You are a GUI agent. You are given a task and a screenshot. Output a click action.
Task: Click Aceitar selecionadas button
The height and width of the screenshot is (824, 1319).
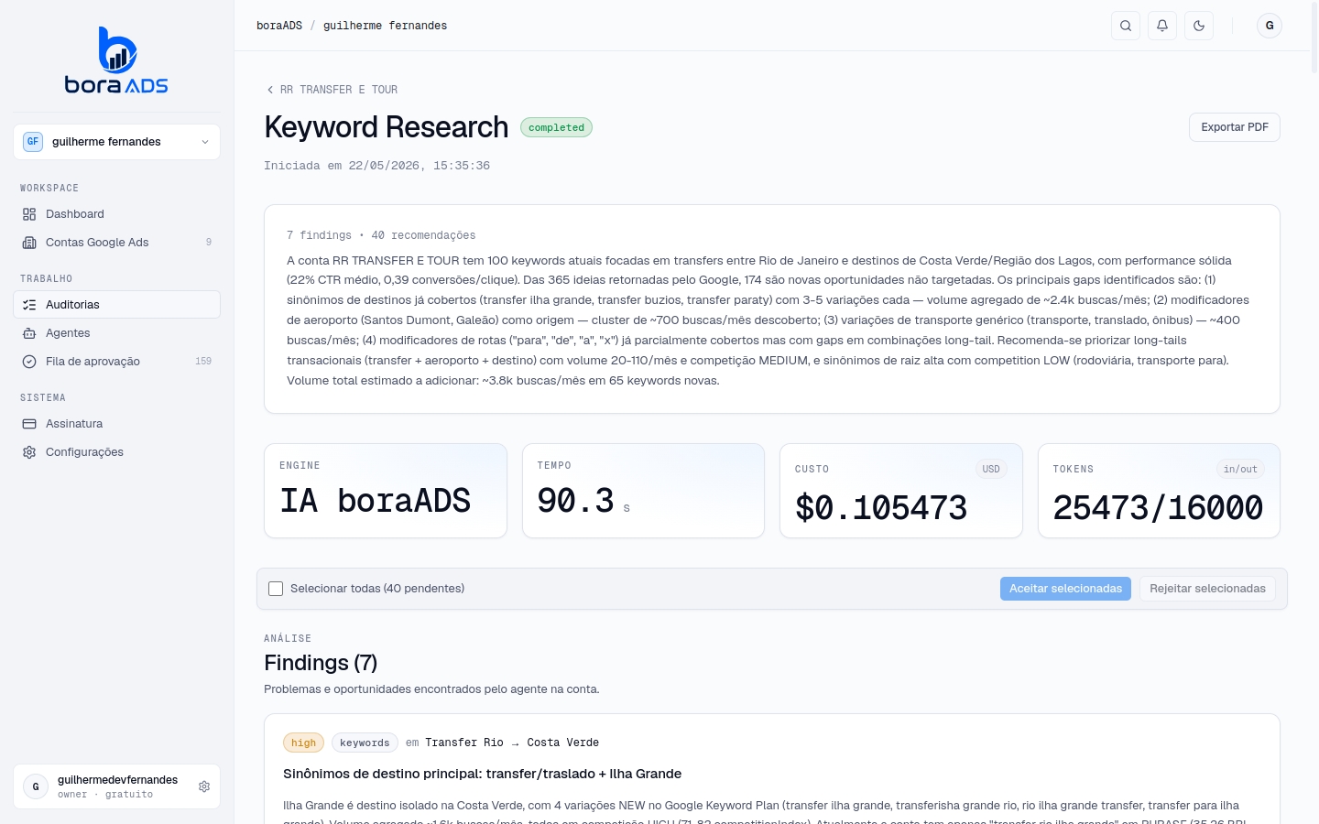click(1065, 589)
